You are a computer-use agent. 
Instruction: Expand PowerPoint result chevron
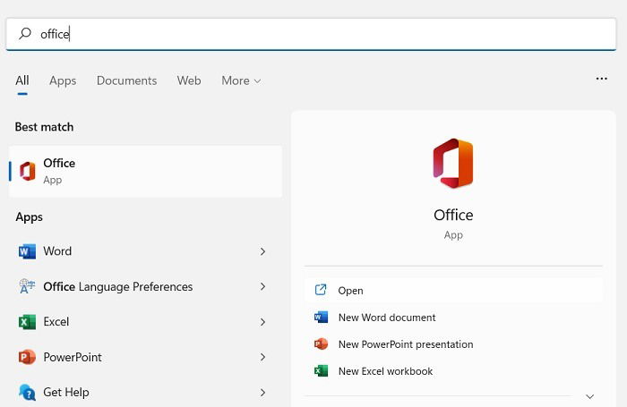[x=262, y=357]
